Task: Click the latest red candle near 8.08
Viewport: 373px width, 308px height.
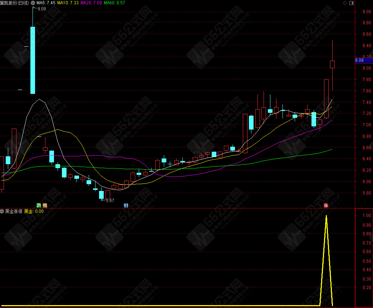Action: click(332, 64)
